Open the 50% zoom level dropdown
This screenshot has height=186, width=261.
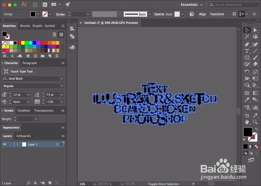tap(95, 184)
